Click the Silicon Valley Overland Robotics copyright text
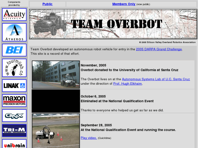 click(x=167, y=42)
